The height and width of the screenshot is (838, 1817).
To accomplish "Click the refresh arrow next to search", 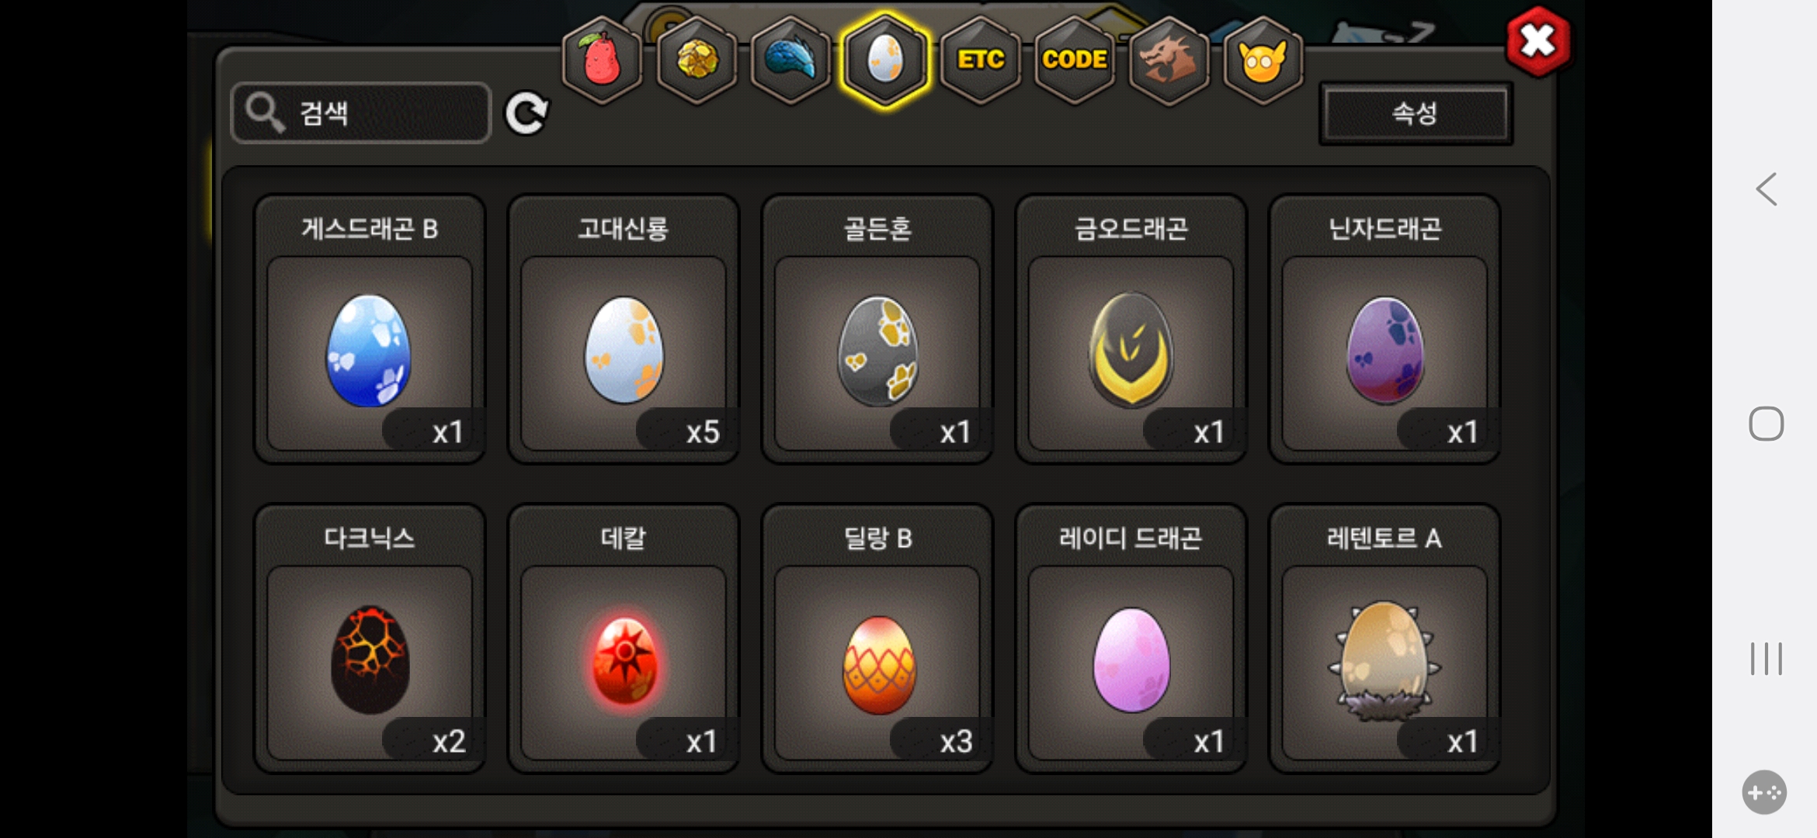I will pyautogui.click(x=526, y=114).
